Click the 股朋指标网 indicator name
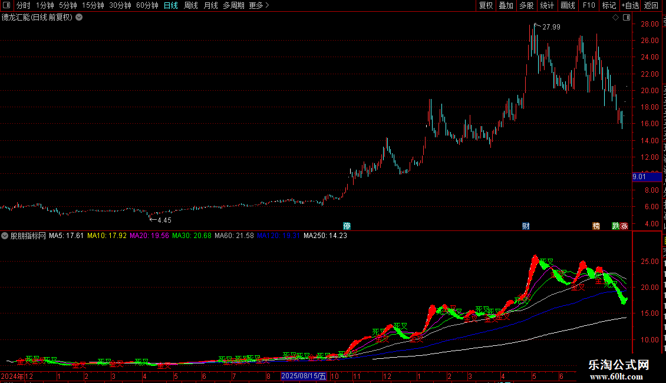666x383 pixels. click(28, 236)
